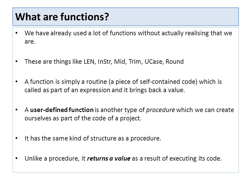Image resolution: width=251 pixels, height=188 pixels.
Task: Click the bullet before "Unlike a procedure"
Action: tap(16, 158)
